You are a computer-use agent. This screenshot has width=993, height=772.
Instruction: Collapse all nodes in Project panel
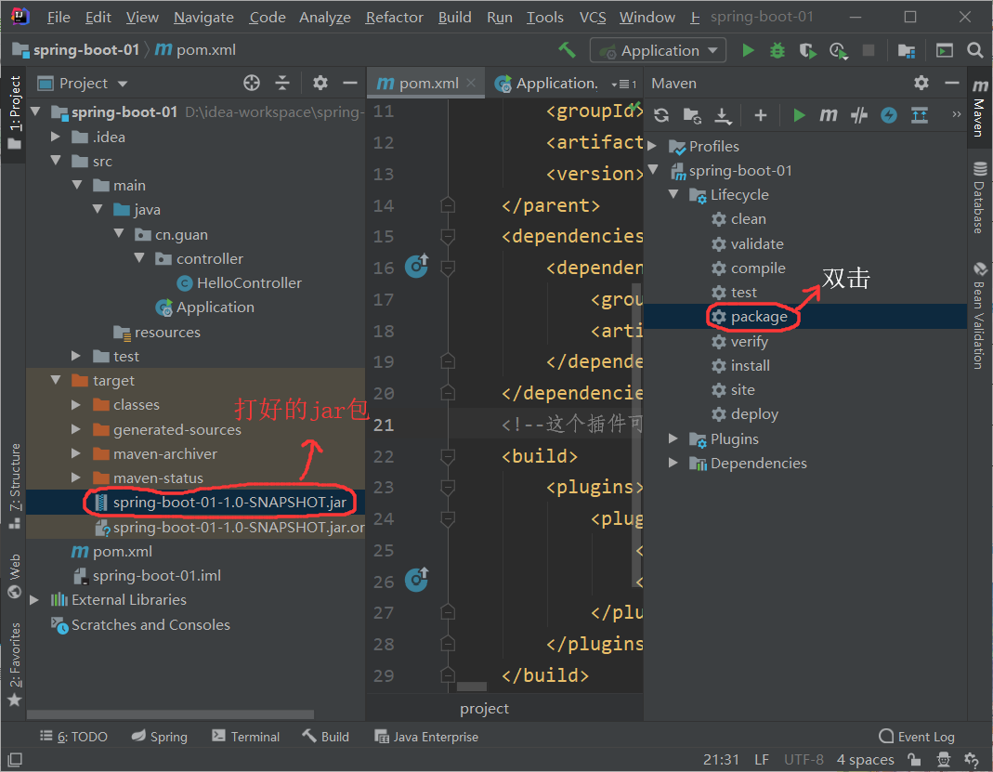[x=281, y=83]
